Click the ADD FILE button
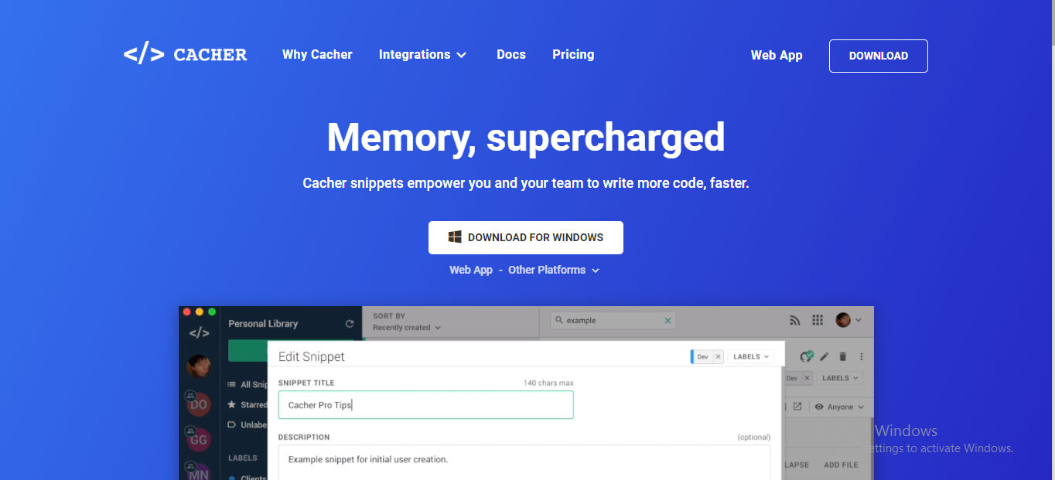 (x=841, y=465)
